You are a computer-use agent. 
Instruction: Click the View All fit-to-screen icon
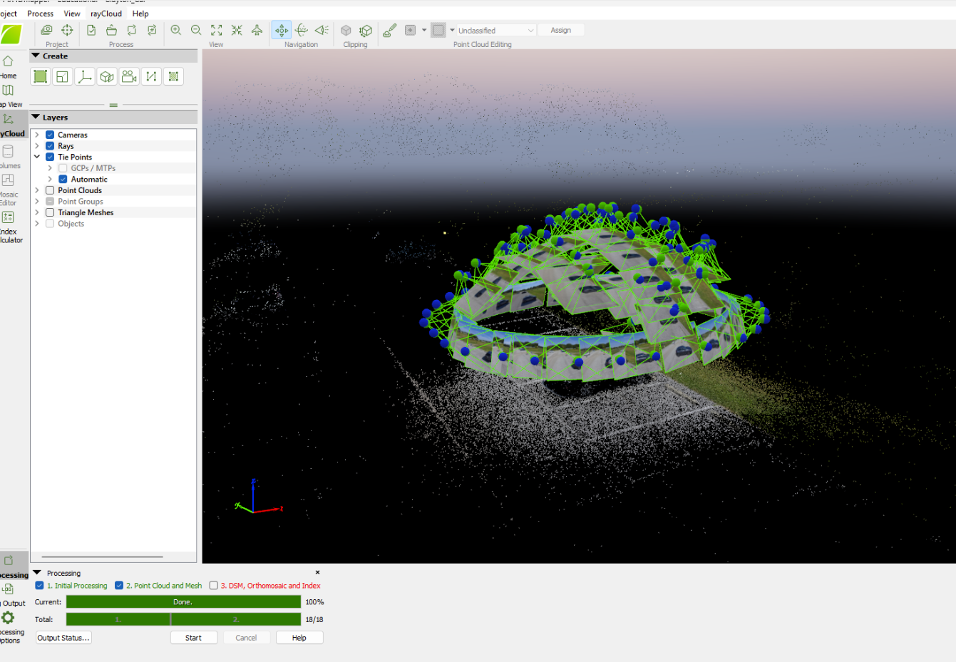click(x=217, y=30)
